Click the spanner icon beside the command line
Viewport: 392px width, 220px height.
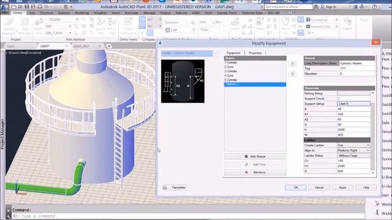click(9, 216)
